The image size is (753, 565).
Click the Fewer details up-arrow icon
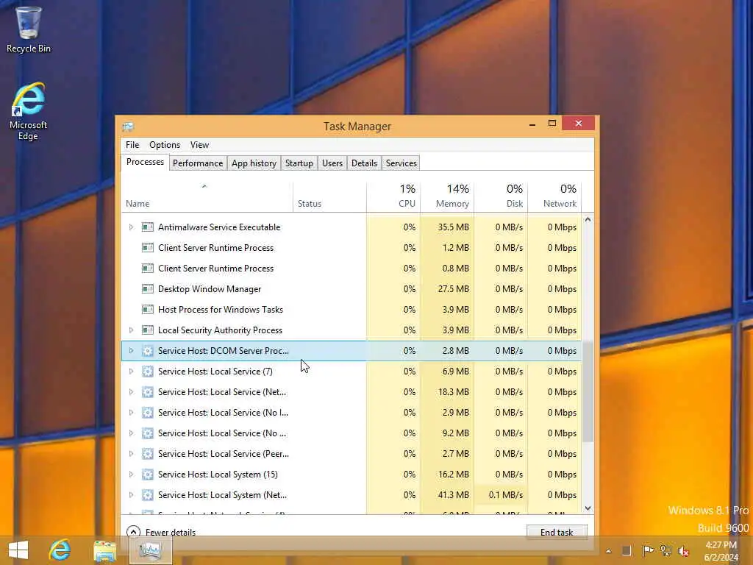coord(133,532)
